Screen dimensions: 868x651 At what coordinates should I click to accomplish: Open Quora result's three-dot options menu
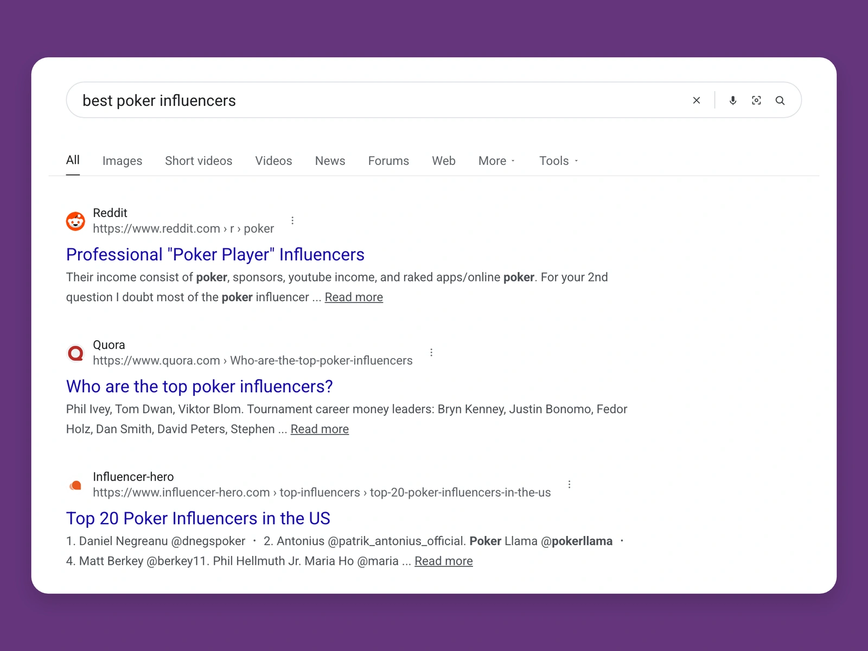(x=431, y=352)
